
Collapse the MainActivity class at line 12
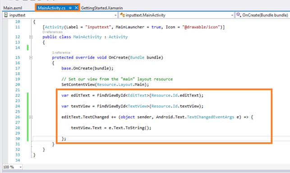pos(31,37)
